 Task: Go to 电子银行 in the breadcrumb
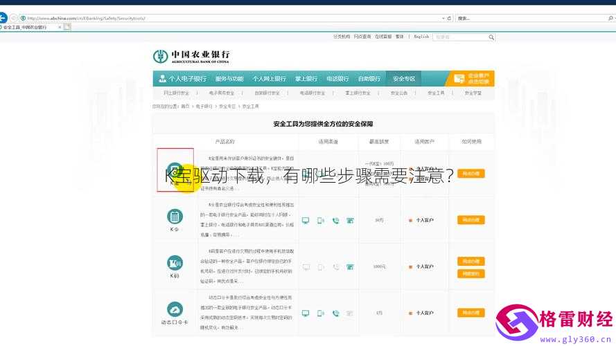pyautogui.click(x=204, y=107)
